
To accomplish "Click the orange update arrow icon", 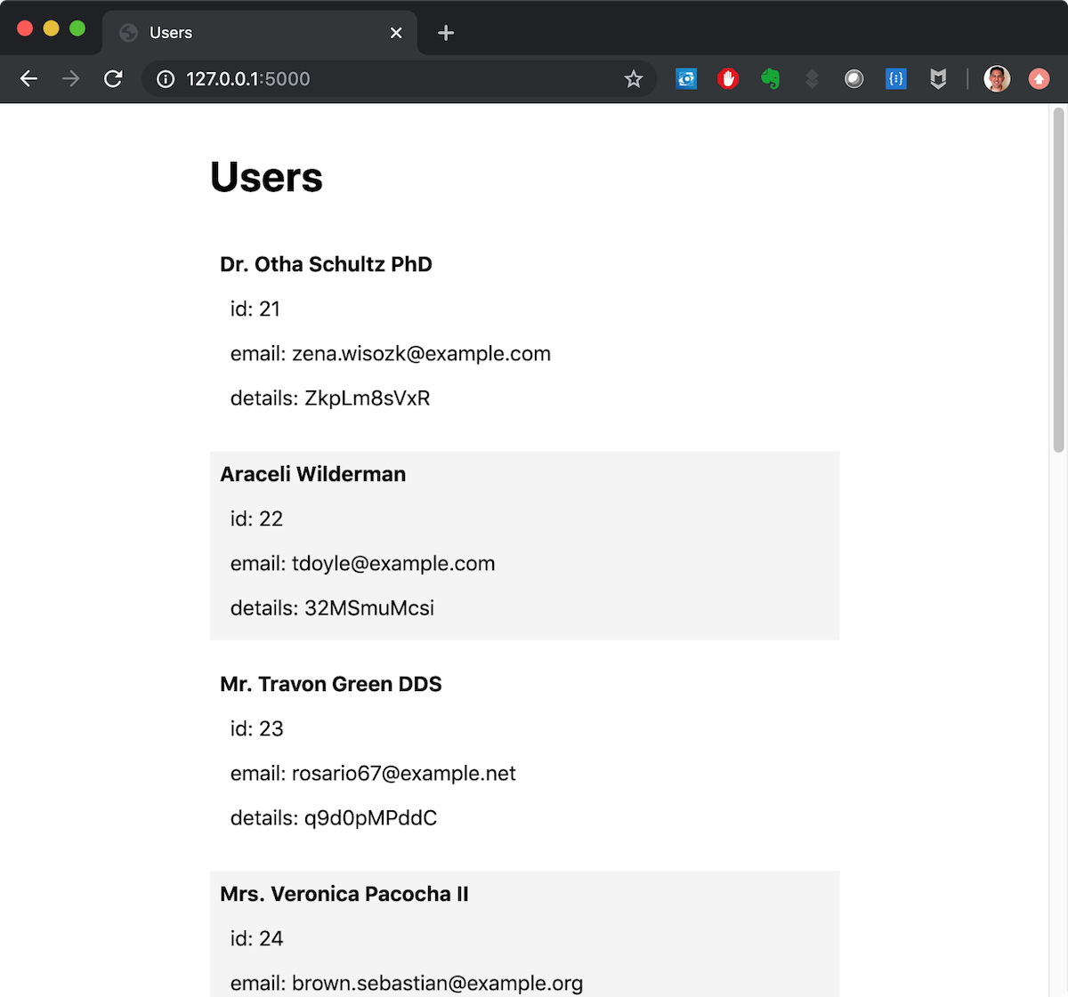I will 1039,79.
